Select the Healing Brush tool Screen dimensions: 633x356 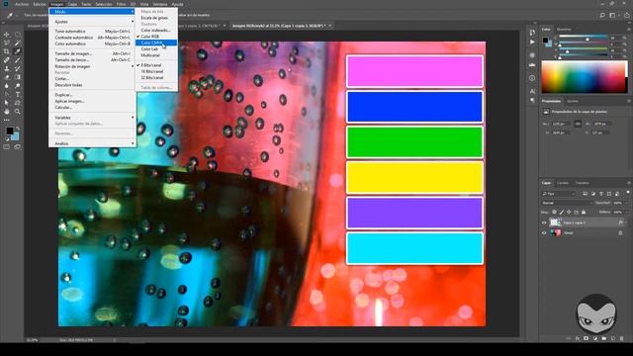tap(7, 60)
